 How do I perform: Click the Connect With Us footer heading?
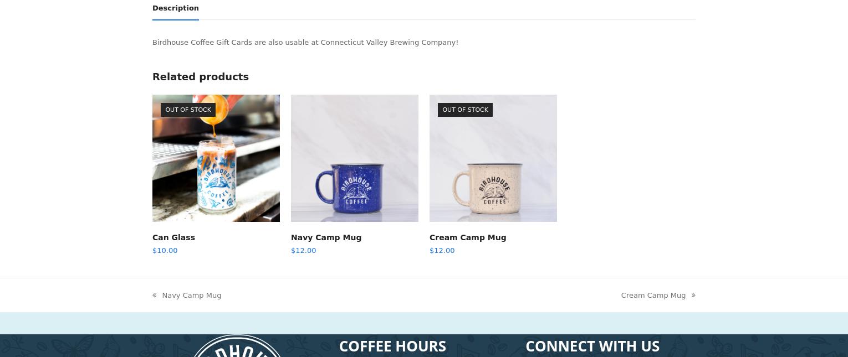(x=592, y=346)
